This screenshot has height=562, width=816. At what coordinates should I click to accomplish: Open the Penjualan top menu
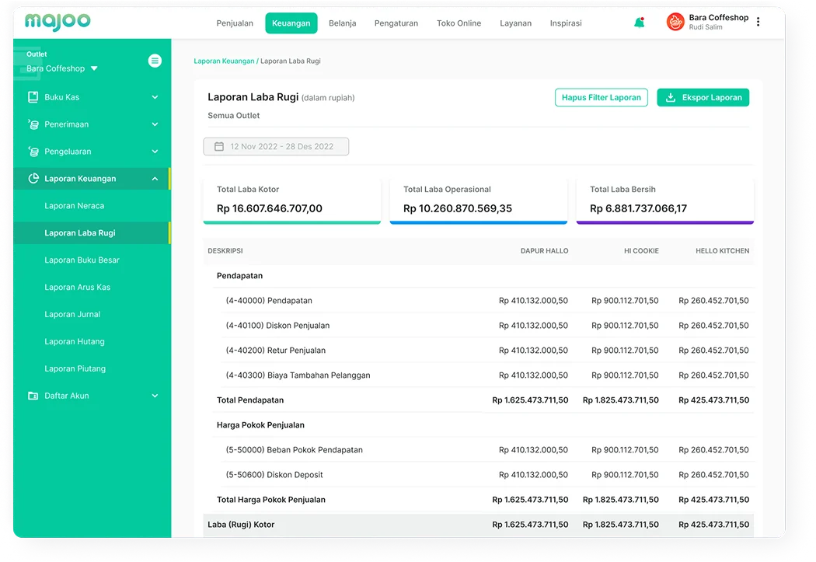235,23
